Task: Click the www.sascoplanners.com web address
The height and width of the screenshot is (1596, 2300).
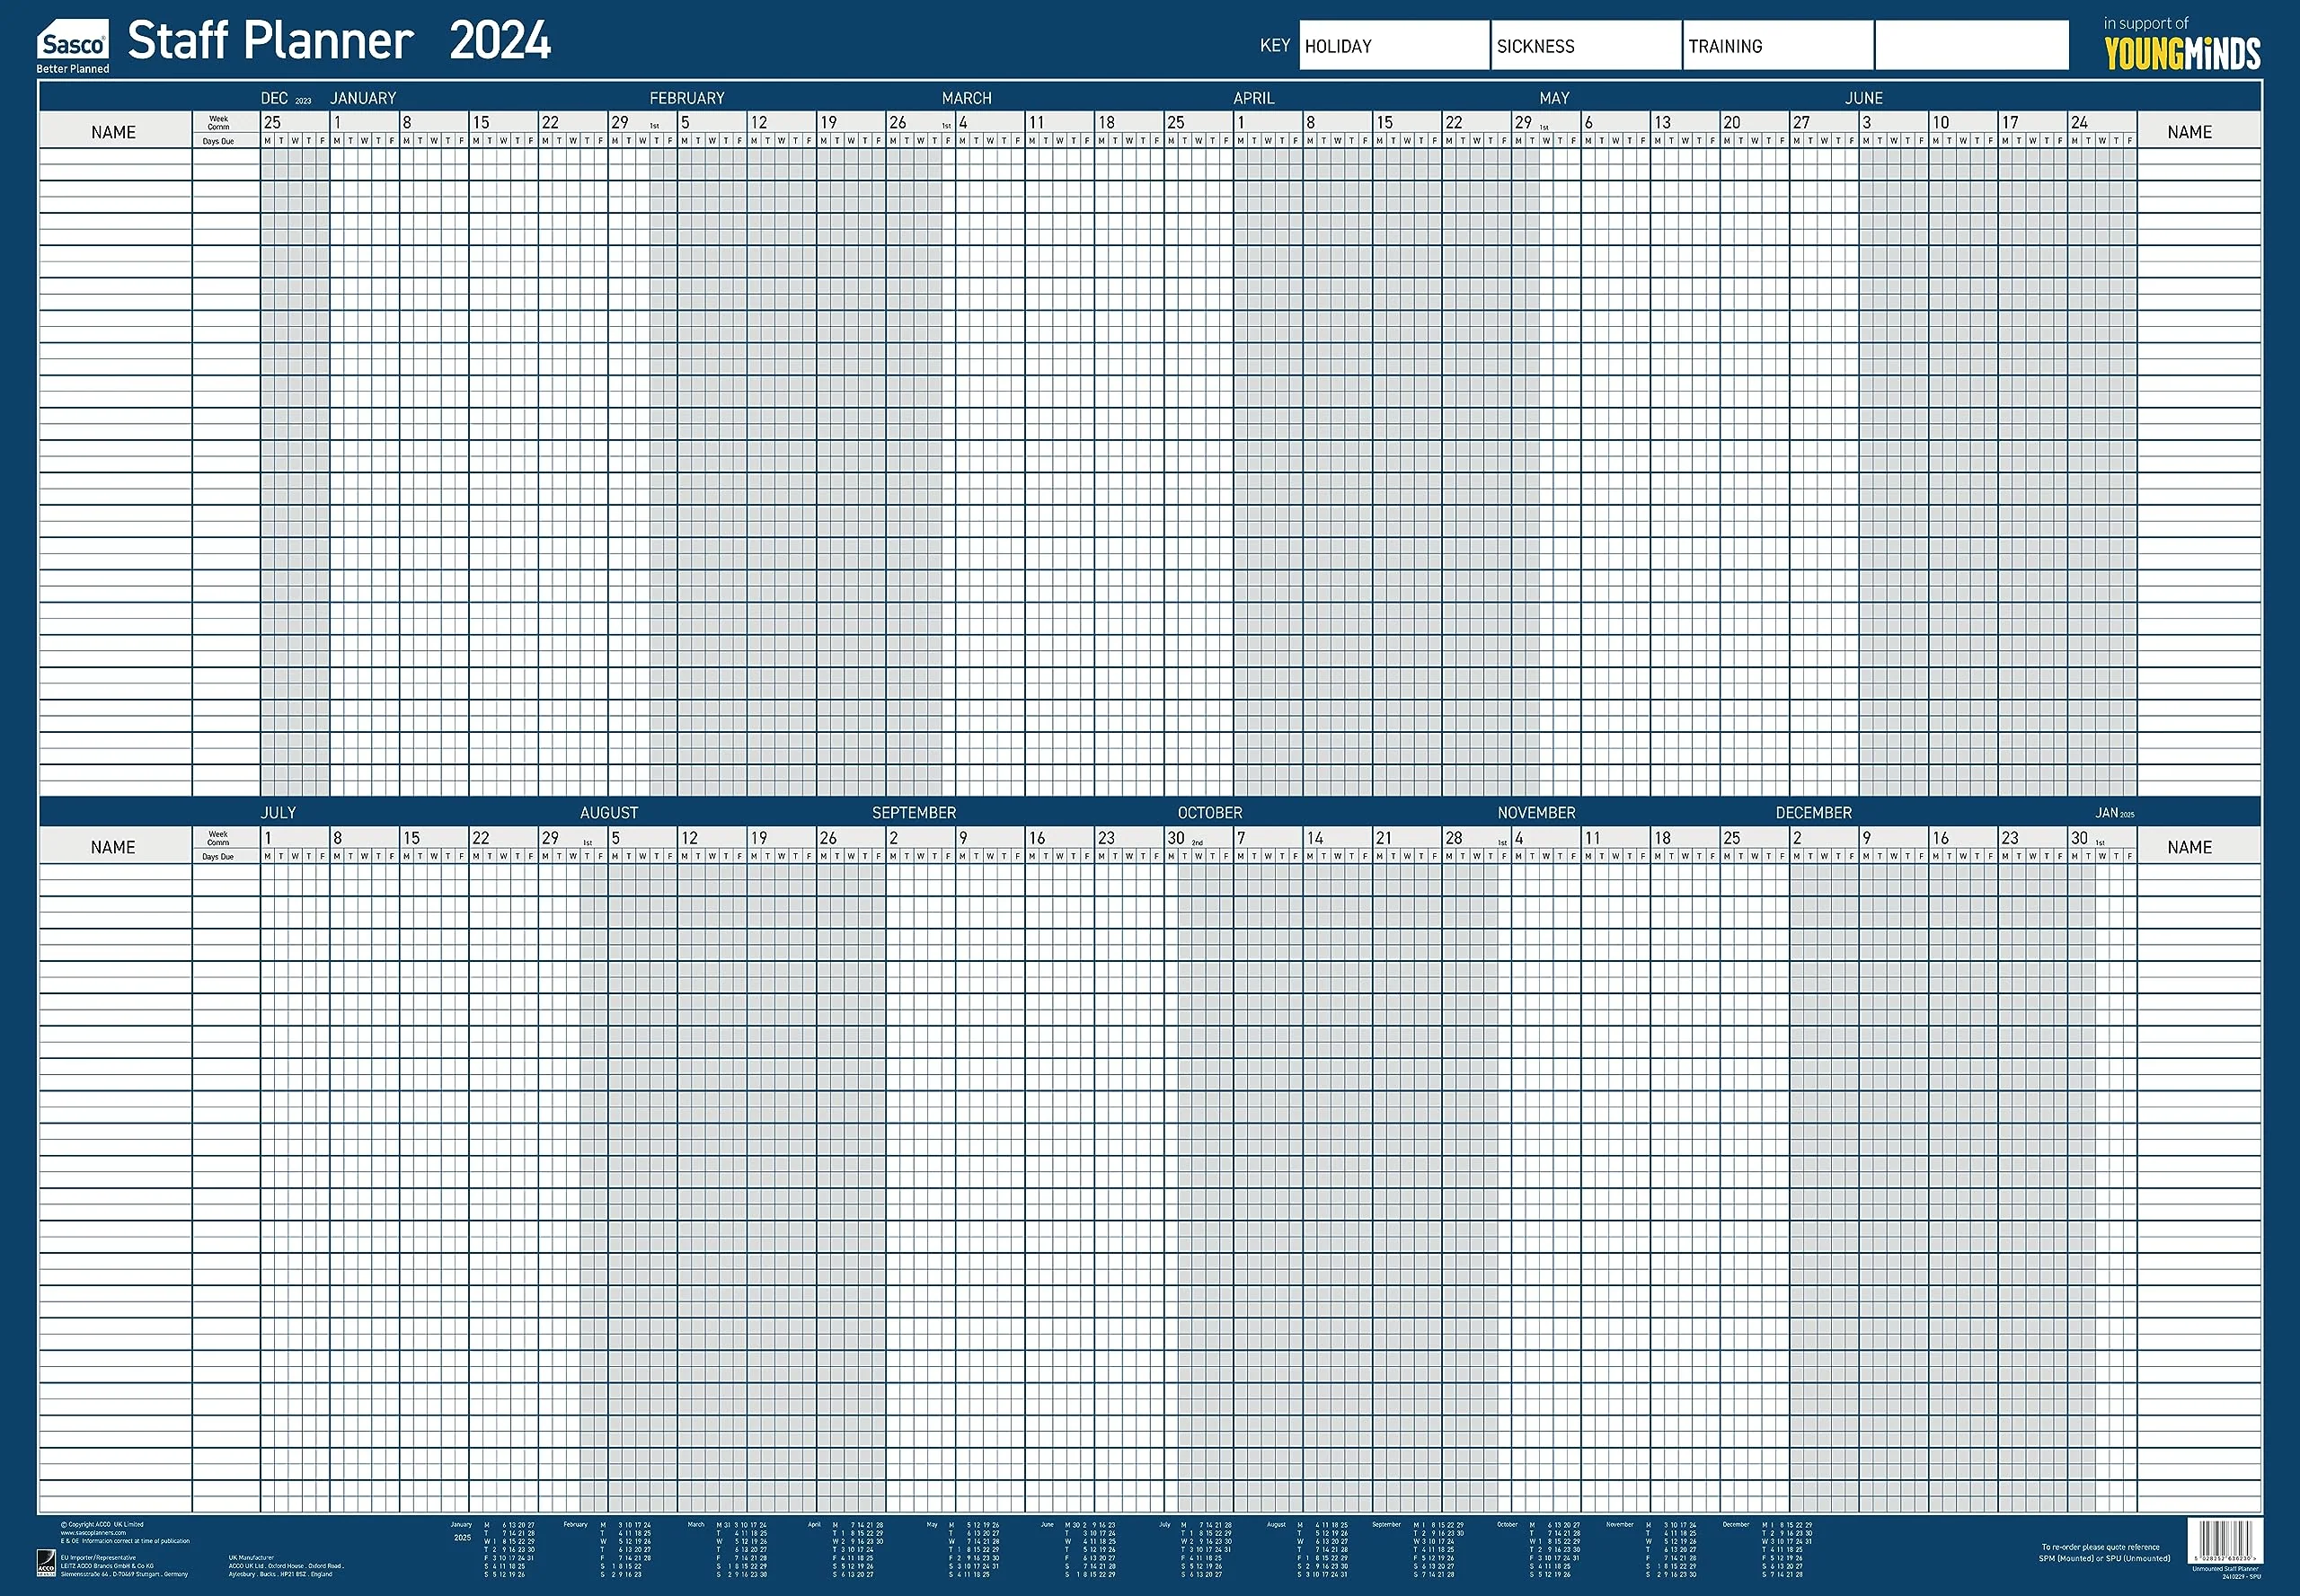Action: pyautogui.click(x=93, y=1533)
